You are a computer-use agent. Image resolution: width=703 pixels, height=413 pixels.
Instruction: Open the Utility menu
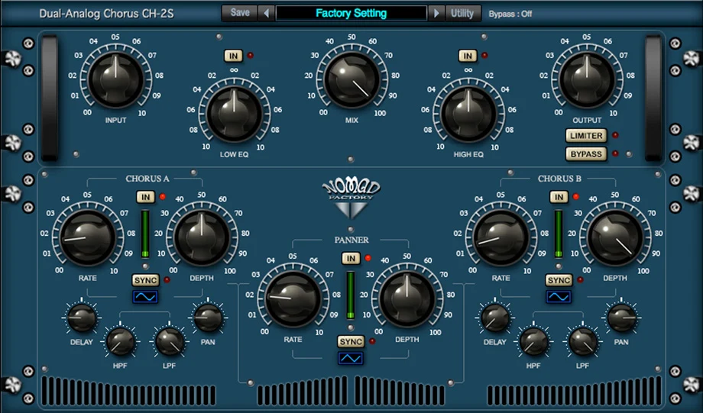(x=462, y=14)
